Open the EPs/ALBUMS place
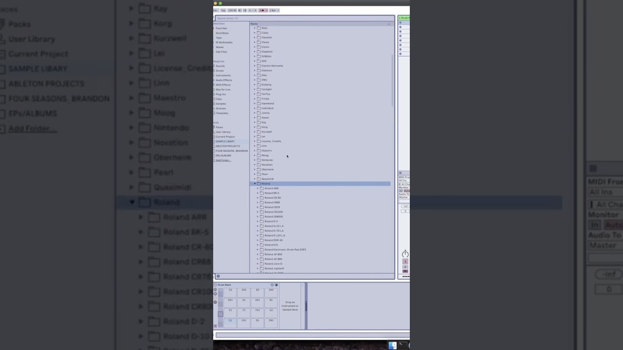Screen dimensions: 623x350 [x=223, y=156]
